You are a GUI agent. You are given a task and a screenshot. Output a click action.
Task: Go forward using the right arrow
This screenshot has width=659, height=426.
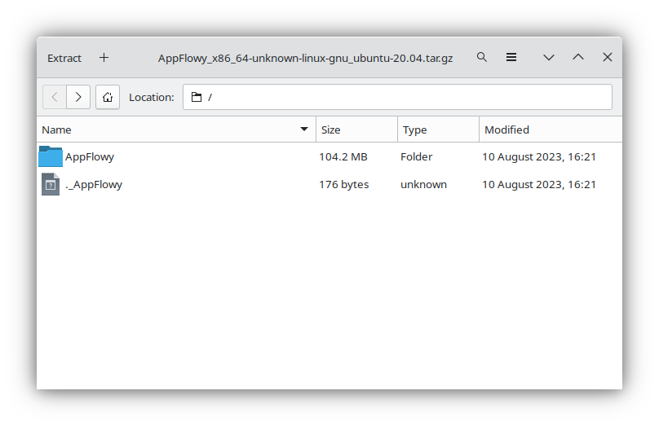point(78,98)
